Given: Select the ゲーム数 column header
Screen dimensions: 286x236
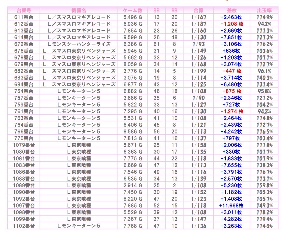Looking at the screenshot, I should (x=133, y=11).
